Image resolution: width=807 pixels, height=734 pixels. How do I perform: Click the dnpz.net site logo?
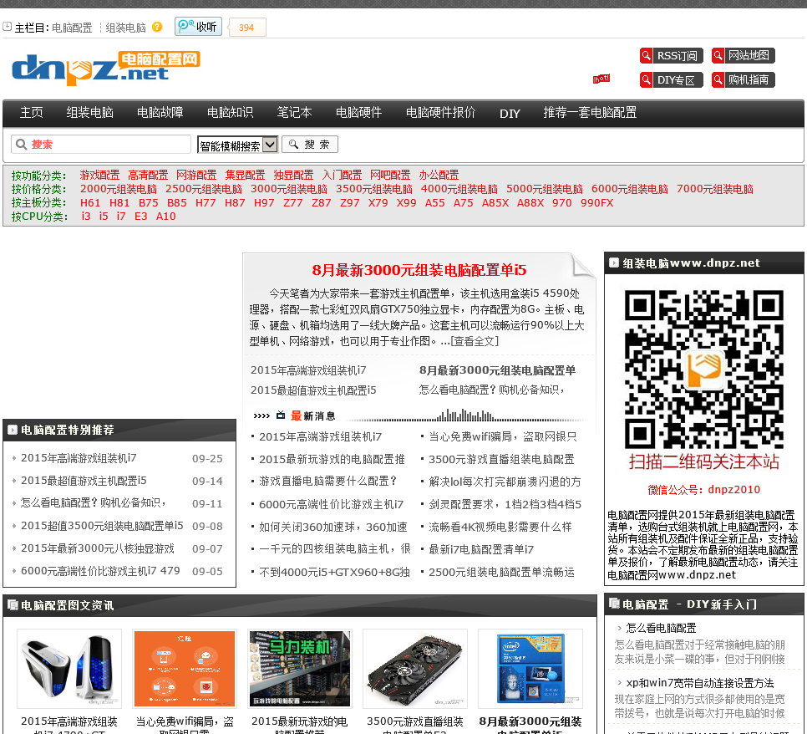pyautogui.click(x=105, y=68)
